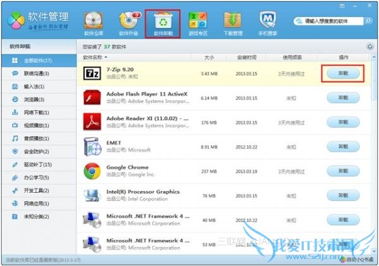Click 卸载 for 40 MB .NET Framework
Viewport: 379px width, 266px height.
click(x=343, y=220)
